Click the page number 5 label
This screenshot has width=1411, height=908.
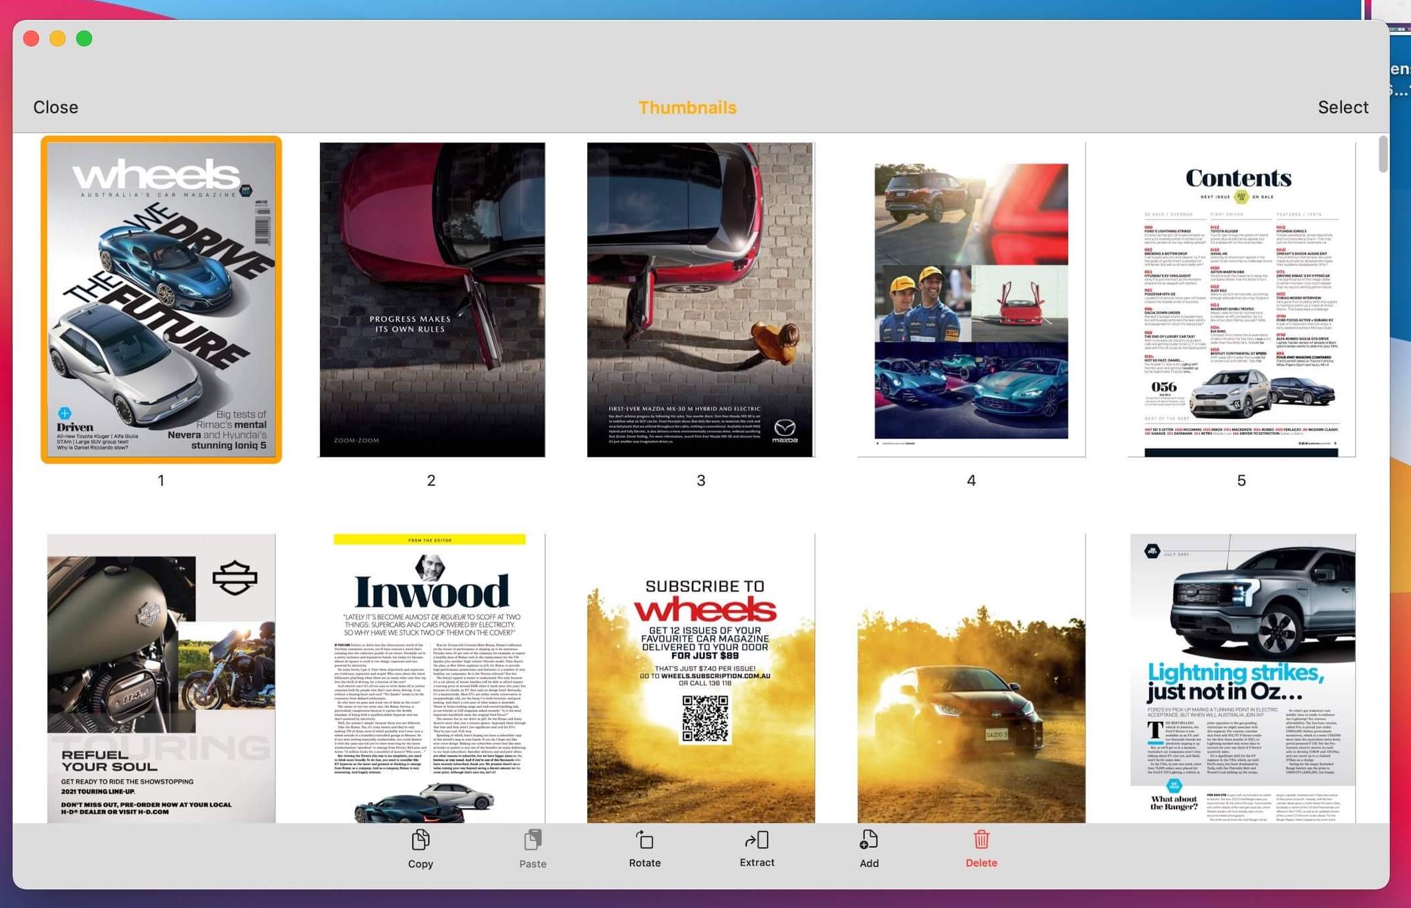pyautogui.click(x=1241, y=481)
